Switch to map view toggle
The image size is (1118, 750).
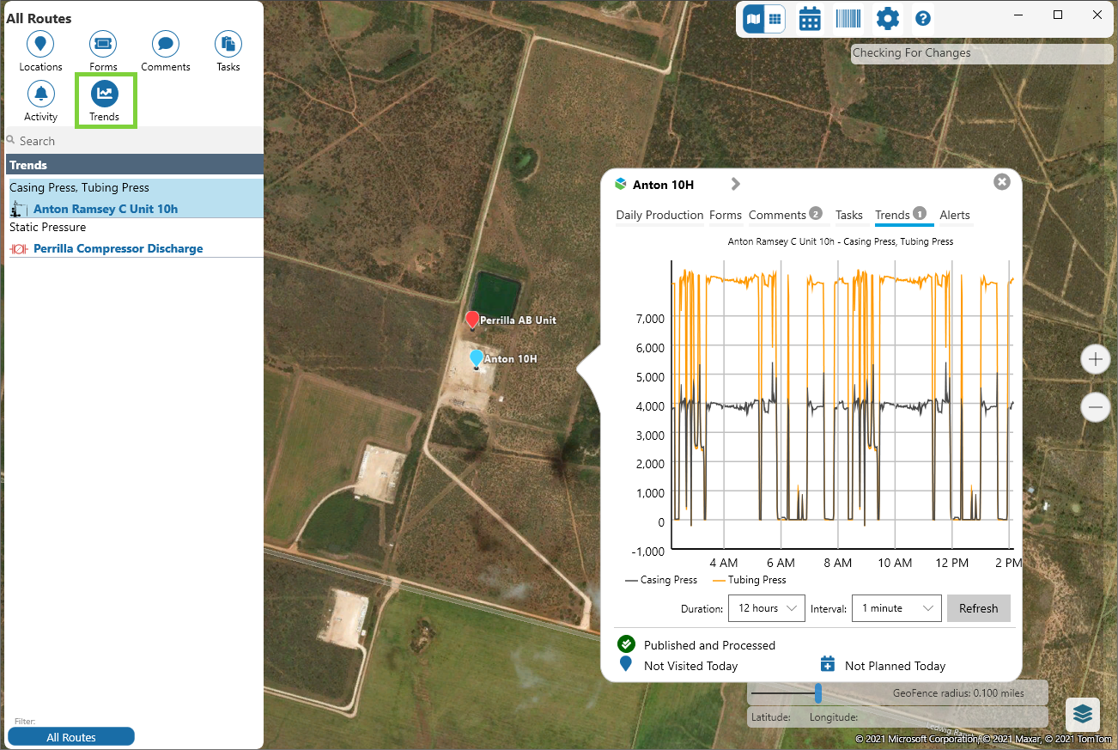coord(754,19)
